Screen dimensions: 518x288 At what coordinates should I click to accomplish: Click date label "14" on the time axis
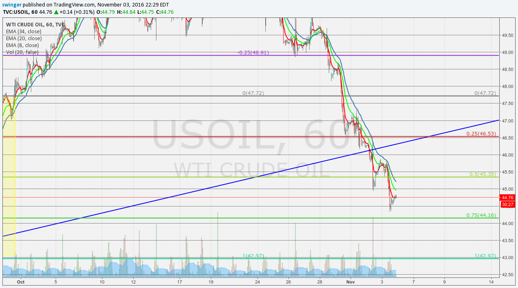491,282
